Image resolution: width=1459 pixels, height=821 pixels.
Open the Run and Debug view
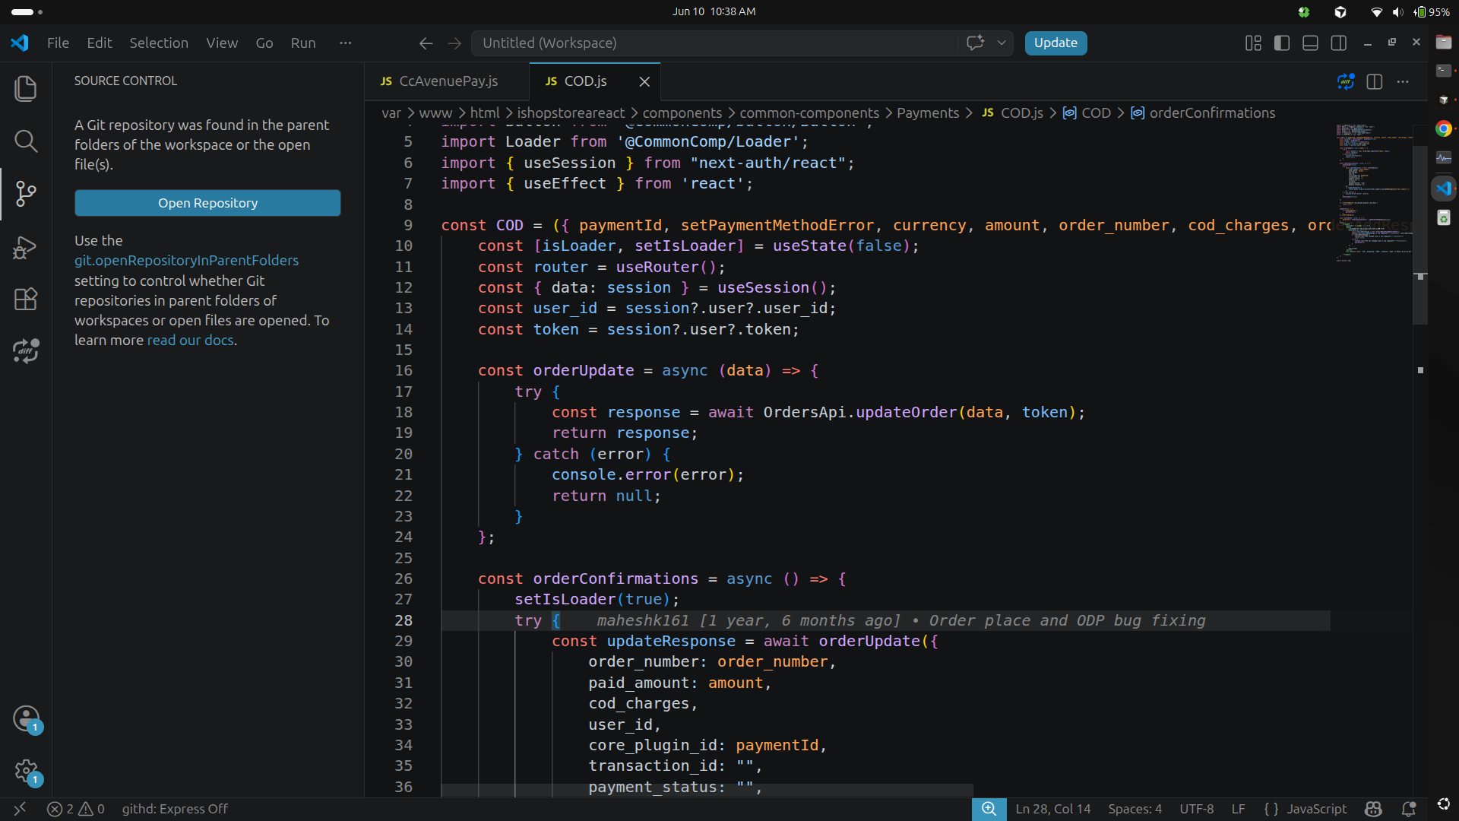[x=26, y=247]
